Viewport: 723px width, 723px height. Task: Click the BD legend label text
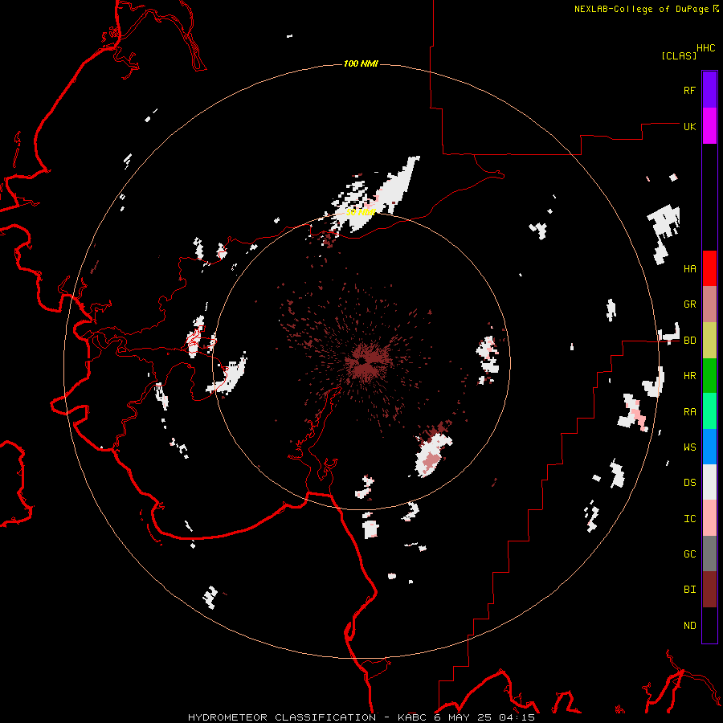(x=689, y=341)
